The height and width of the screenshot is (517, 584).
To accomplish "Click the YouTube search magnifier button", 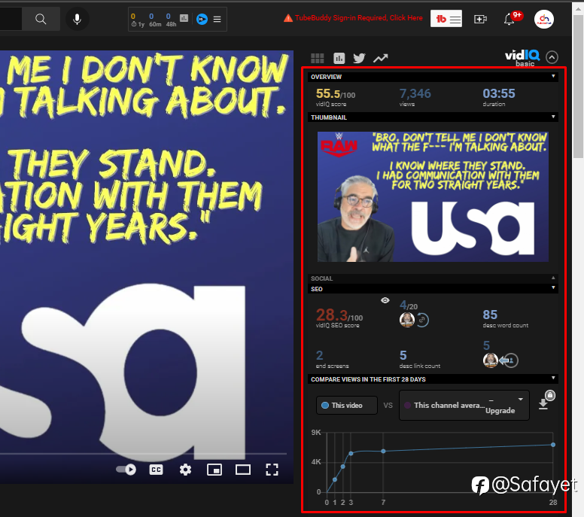I will [41, 19].
